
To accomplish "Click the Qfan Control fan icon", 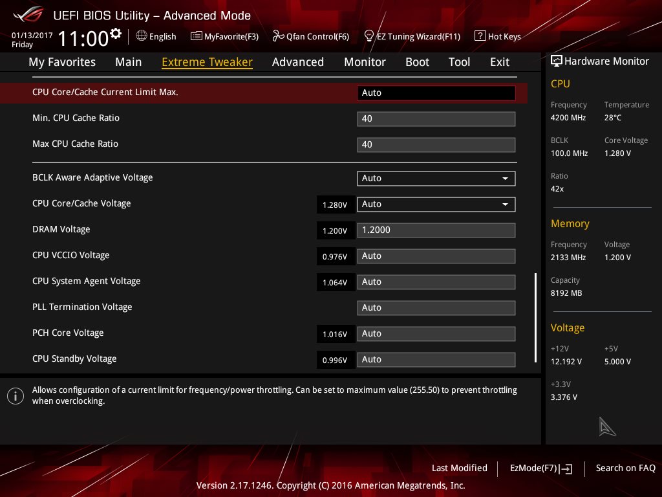I will click(278, 36).
